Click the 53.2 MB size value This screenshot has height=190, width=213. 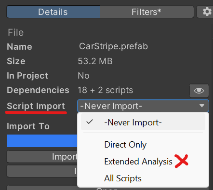[95, 61]
